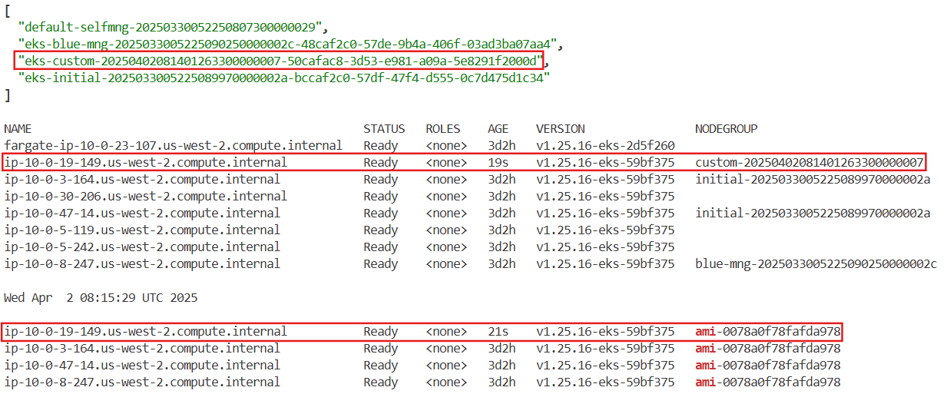Click ip-10-0-47-14 node name beside its AMI ID
Image resolution: width=947 pixels, height=394 pixels.
point(142,366)
